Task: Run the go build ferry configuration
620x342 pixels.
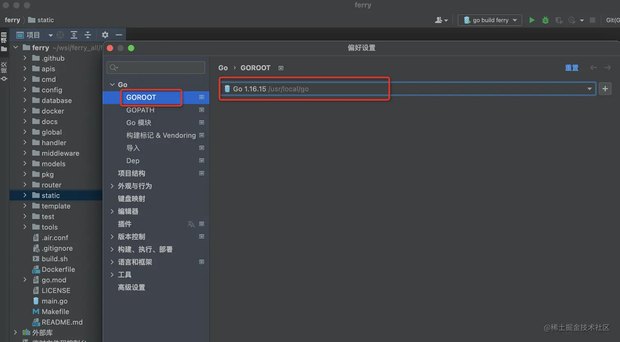Action: pyautogui.click(x=531, y=20)
